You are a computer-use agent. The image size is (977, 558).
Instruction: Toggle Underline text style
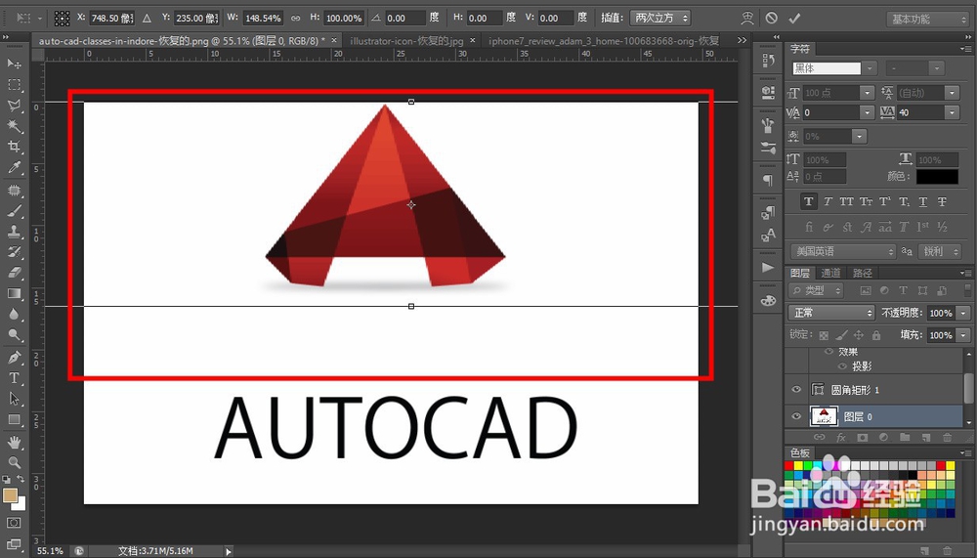[x=923, y=201]
